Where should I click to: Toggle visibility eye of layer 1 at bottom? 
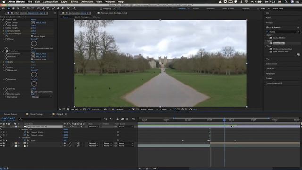coord(1,146)
